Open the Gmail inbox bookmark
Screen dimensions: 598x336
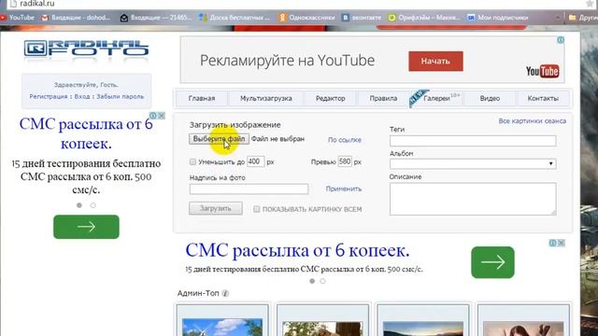[x=77, y=18]
